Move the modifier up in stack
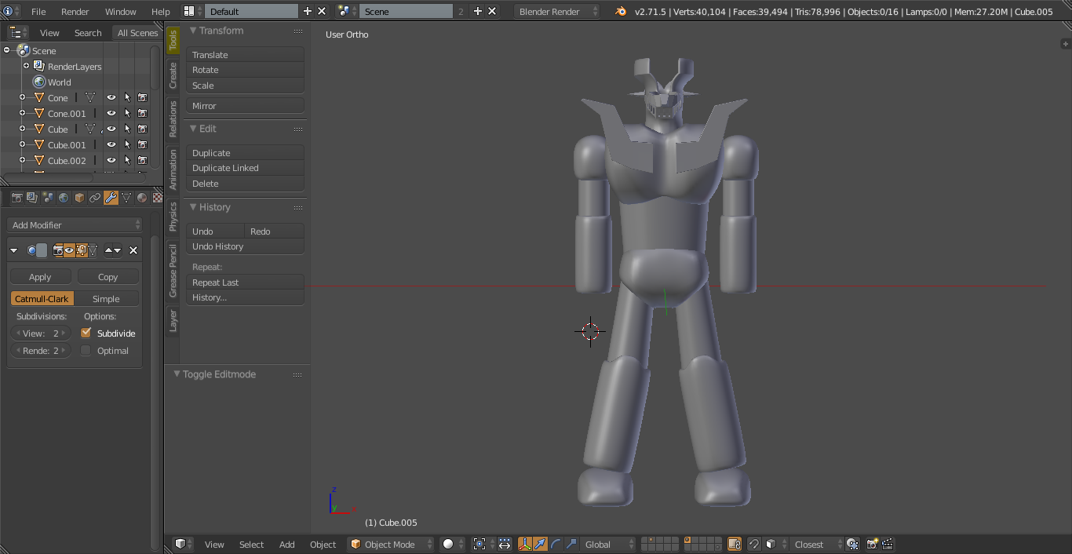Viewport: 1072px width, 554px height. [109, 250]
